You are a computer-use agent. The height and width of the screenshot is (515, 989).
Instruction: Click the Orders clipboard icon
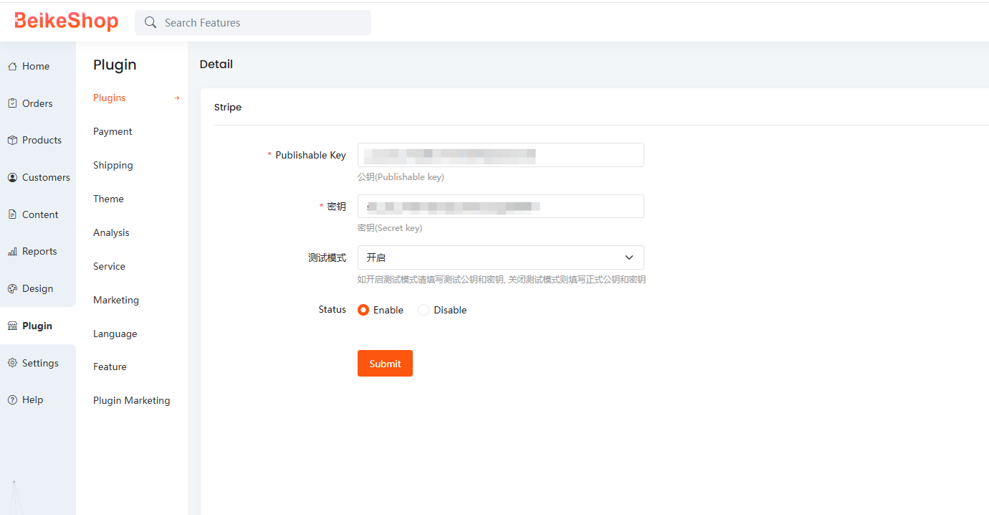[x=12, y=103]
